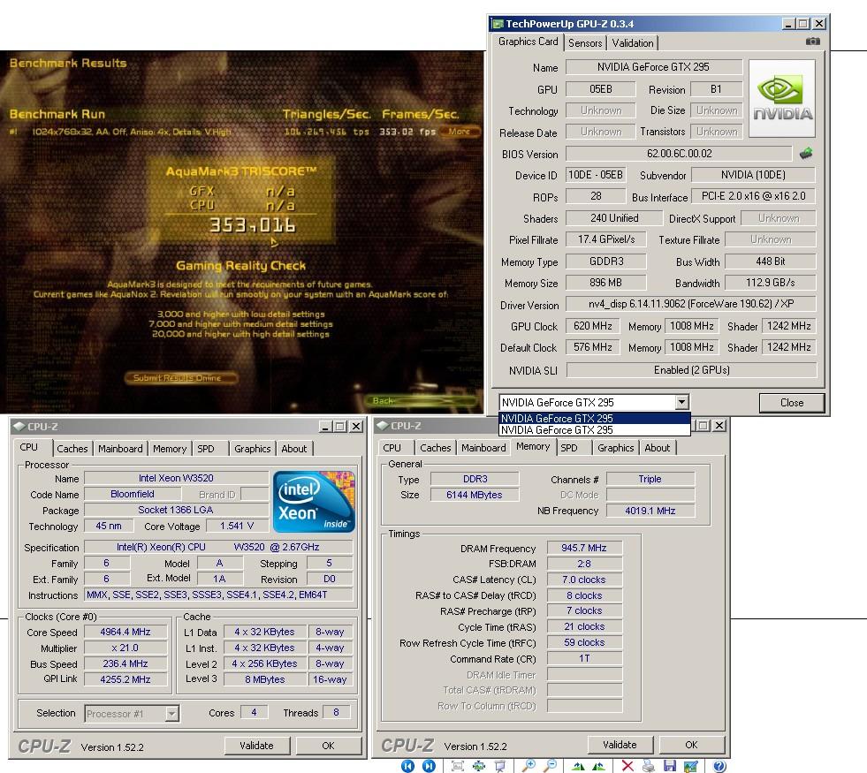The width and height of the screenshot is (867, 773).
Task: Open the Memory tab in left CPU-Z window
Action: (x=170, y=449)
